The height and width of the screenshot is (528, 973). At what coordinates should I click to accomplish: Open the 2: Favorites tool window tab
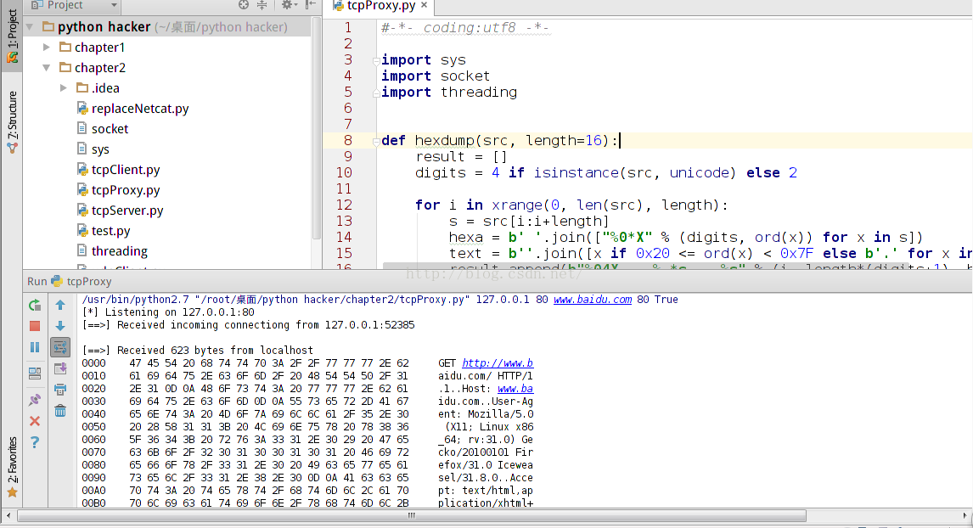12,468
